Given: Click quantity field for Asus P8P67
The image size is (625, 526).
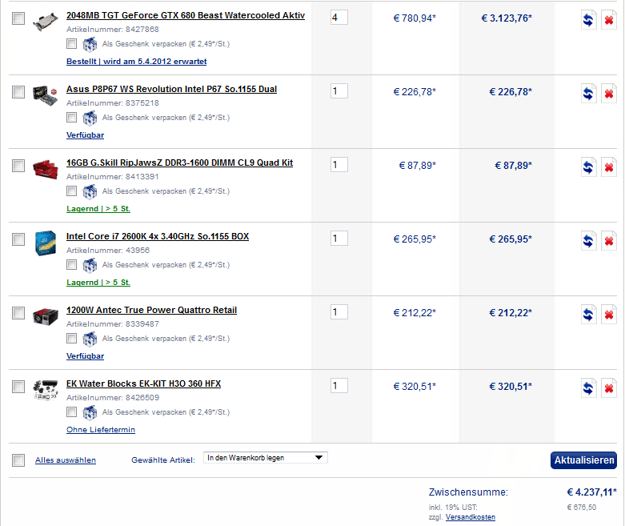Looking at the screenshot, I should point(339,91).
